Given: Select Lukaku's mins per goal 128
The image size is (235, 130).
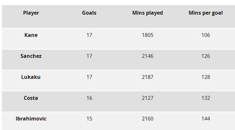Looking at the screenshot, I should 206,77.
